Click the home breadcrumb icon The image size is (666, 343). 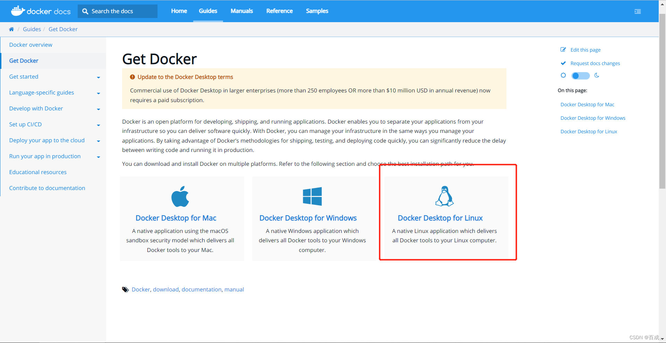coord(11,29)
